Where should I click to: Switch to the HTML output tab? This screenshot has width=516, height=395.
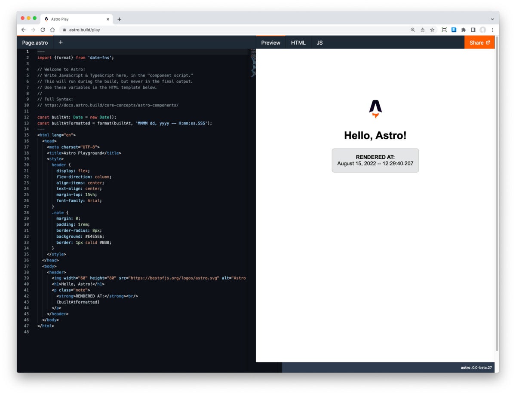298,43
